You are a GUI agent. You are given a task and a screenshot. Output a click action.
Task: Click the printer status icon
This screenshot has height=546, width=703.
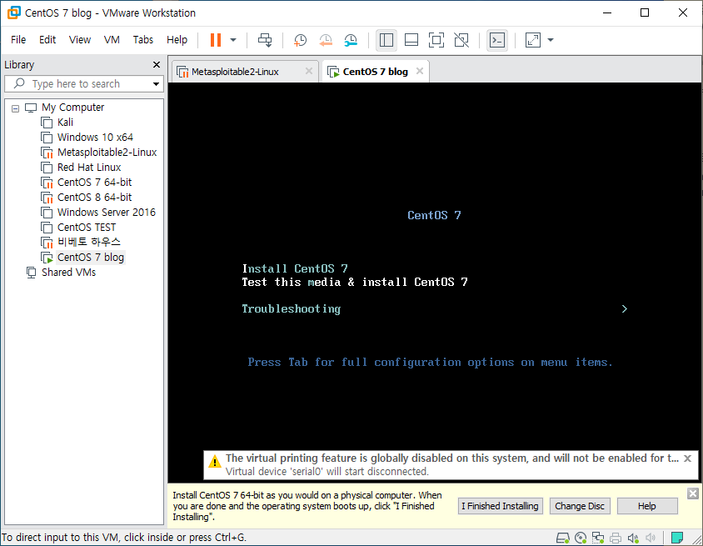point(616,538)
